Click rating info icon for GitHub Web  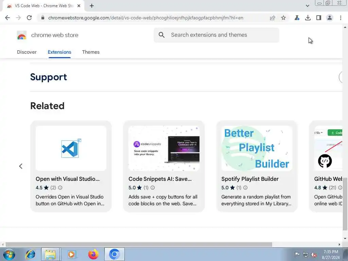tap(340, 188)
